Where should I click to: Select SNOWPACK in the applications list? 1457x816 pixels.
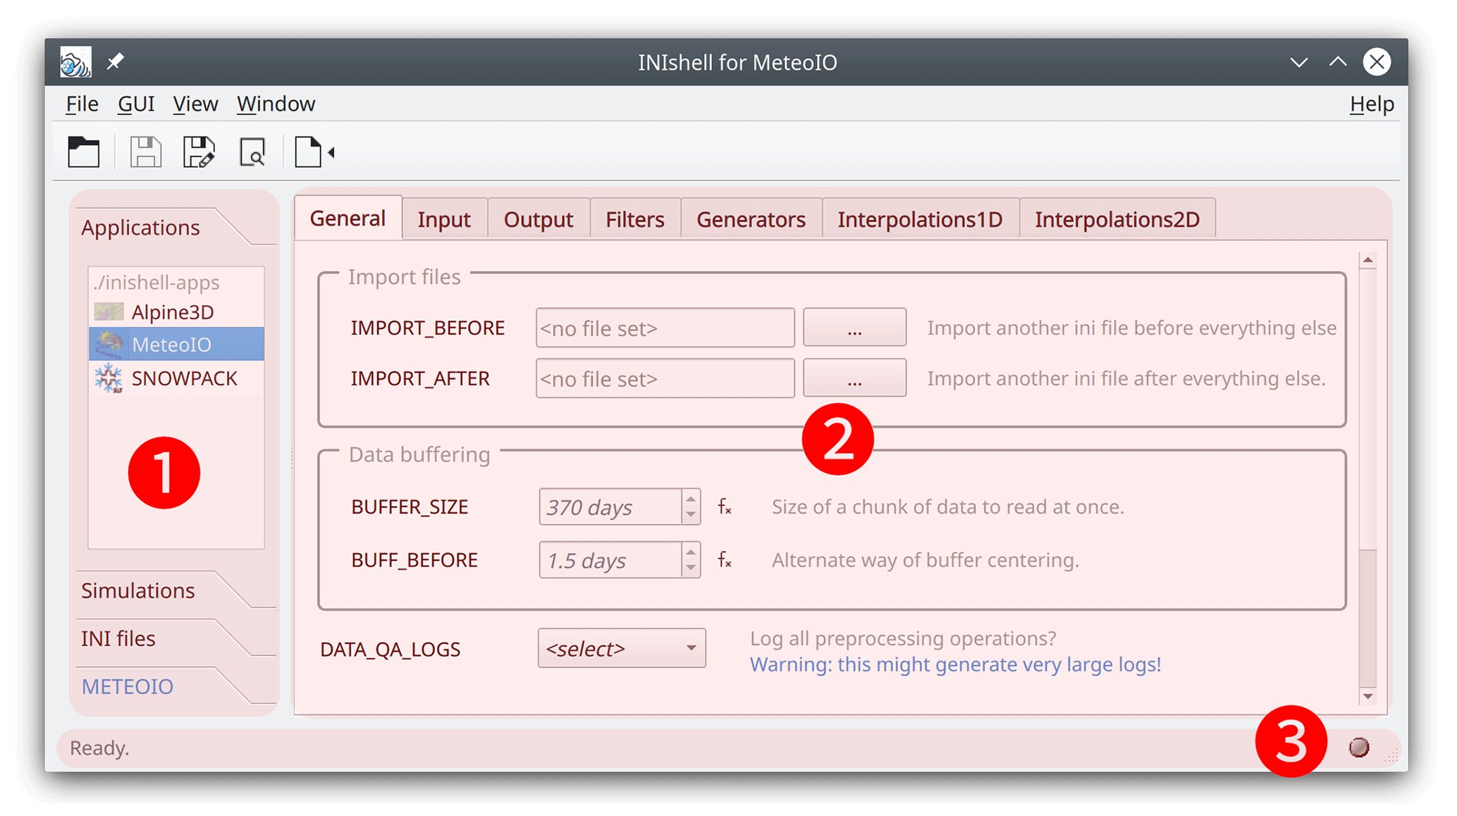(183, 378)
